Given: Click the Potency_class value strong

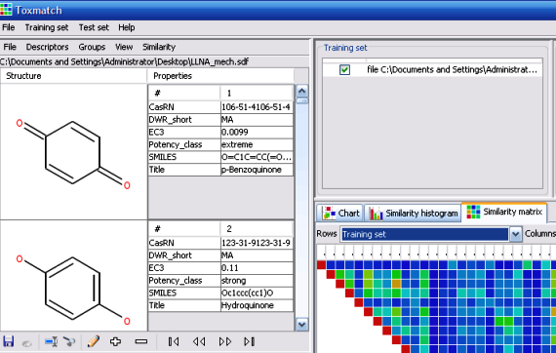Looking at the screenshot, I should click(257, 280).
